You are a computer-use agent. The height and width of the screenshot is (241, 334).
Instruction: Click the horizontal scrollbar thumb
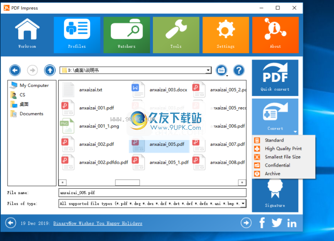[x=128, y=182]
